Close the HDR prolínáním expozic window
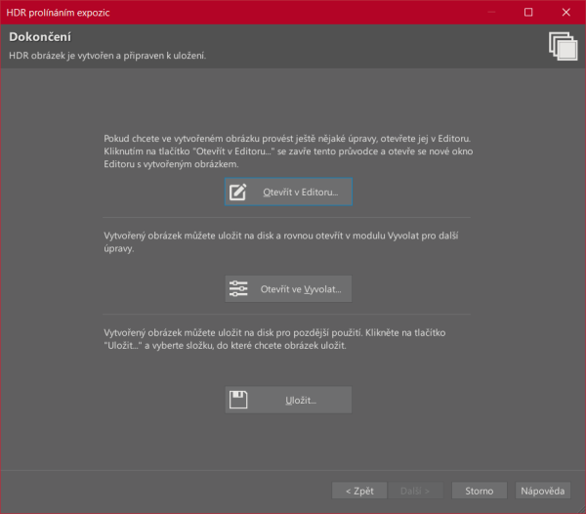 pos(566,12)
